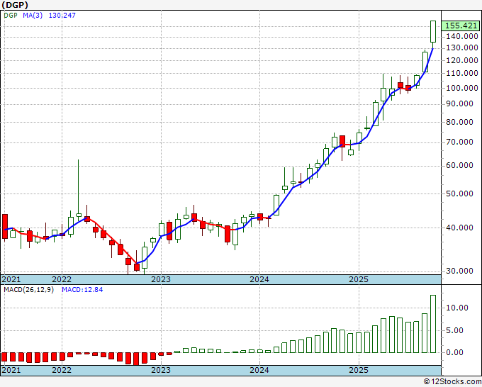Click 2021 on the price chart timeline

click(11, 279)
